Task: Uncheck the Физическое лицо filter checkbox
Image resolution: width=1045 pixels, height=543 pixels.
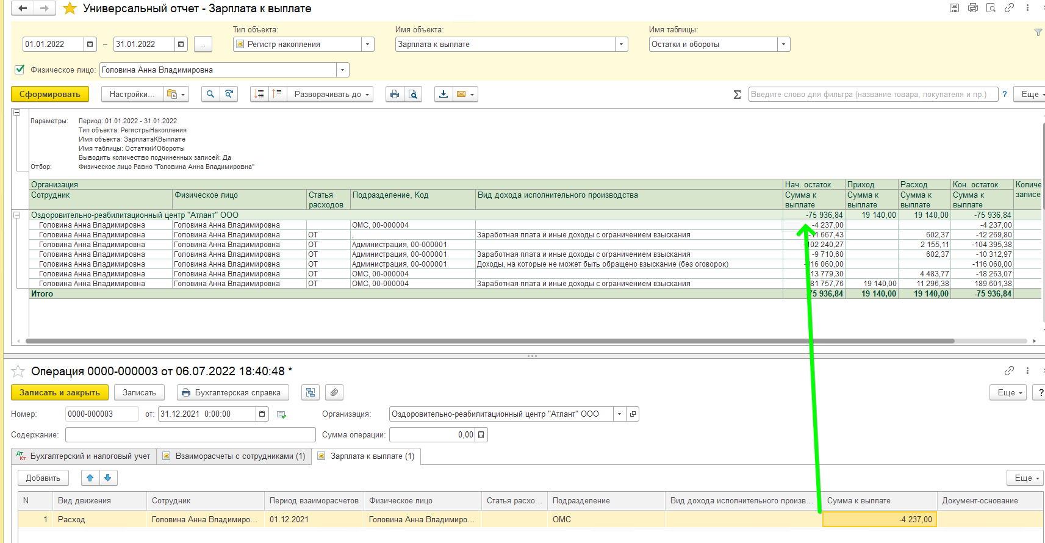Action: [x=20, y=70]
